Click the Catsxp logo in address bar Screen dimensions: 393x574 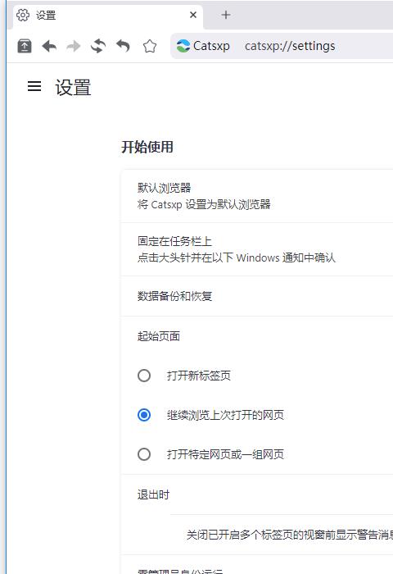coord(183,46)
